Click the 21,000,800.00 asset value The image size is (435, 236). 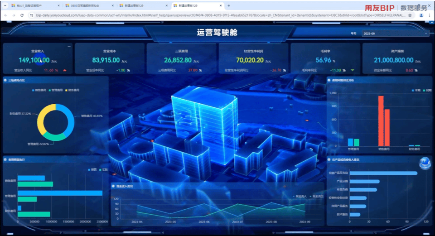click(x=393, y=60)
